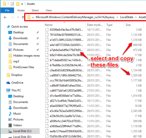Click LocalState in the address bar path
Viewport: 146px width, 138px height.
pyautogui.click(x=127, y=17)
